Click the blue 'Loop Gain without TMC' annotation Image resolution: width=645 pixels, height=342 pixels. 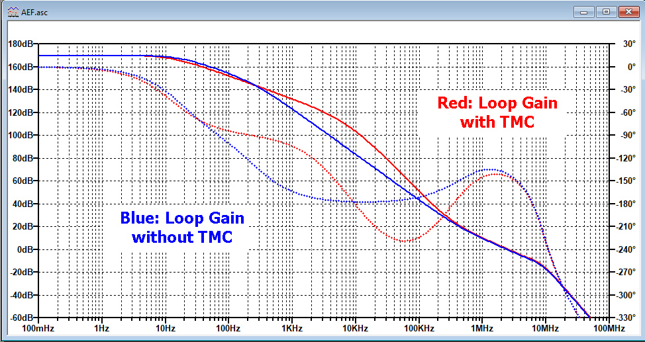coord(182,228)
